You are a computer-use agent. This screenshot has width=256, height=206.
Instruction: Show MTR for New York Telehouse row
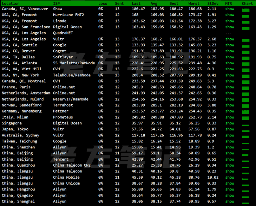click(x=230, y=75)
